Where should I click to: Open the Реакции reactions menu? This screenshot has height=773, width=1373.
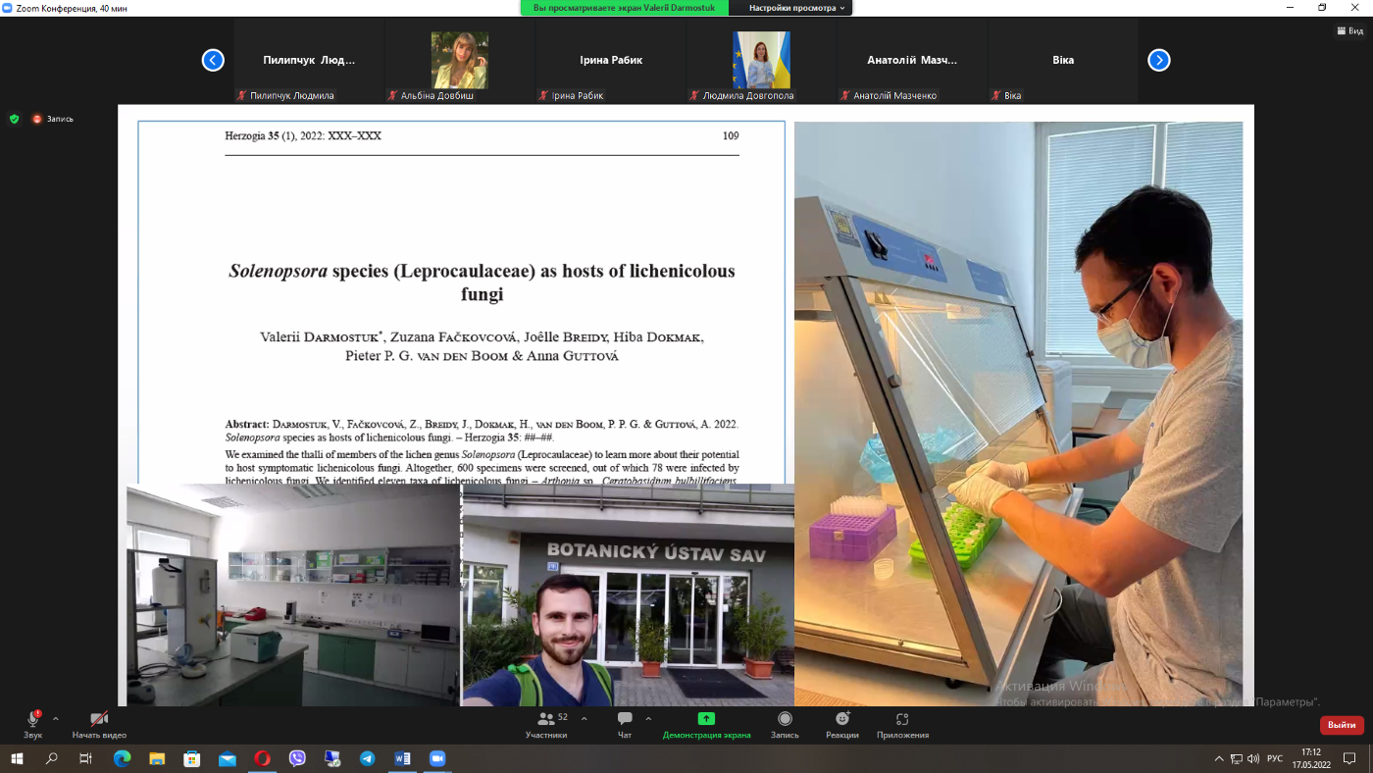pyautogui.click(x=841, y=724)
